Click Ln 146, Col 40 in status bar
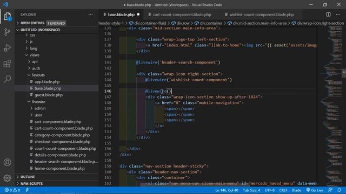 (227, 190)
